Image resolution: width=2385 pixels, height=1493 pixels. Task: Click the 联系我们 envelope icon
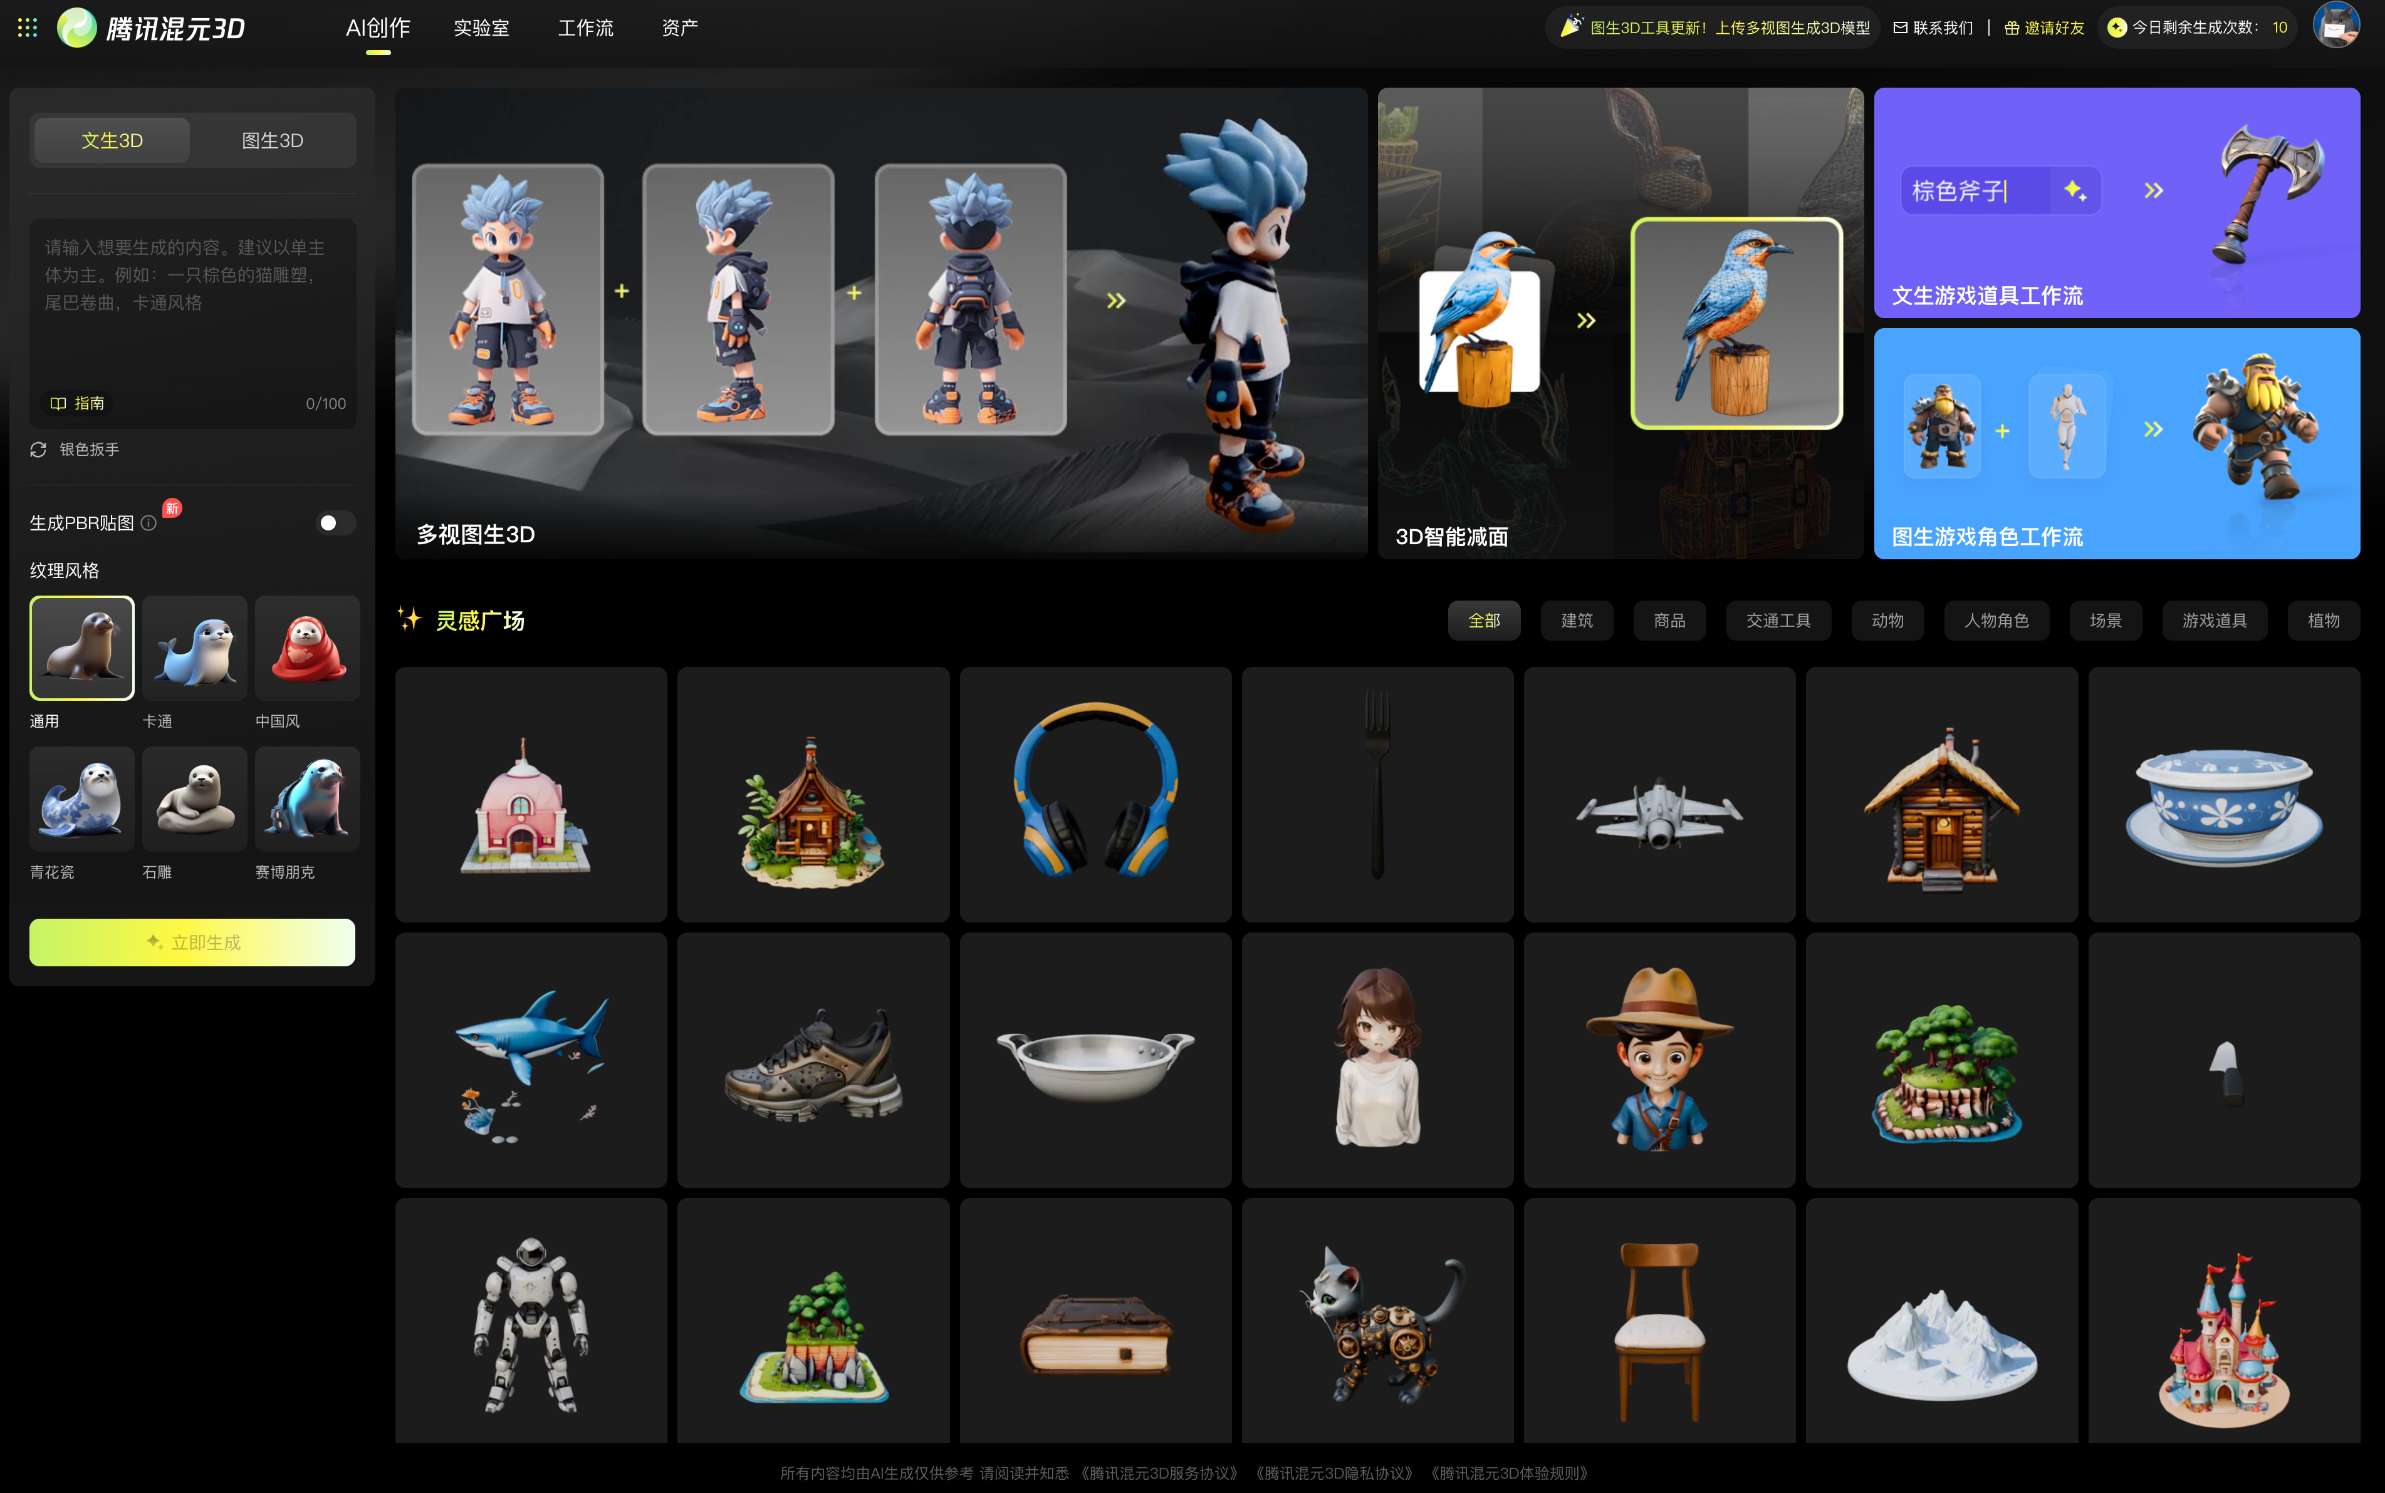(1900, 28)
